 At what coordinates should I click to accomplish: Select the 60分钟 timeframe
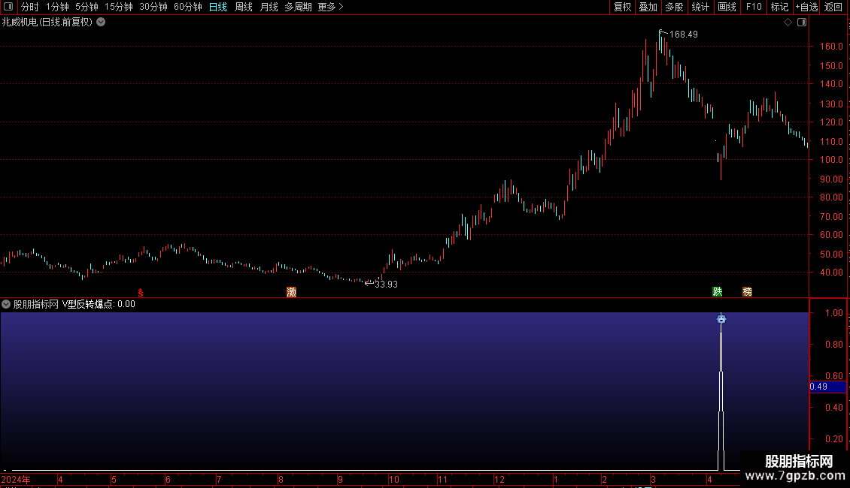pos(188,7)
